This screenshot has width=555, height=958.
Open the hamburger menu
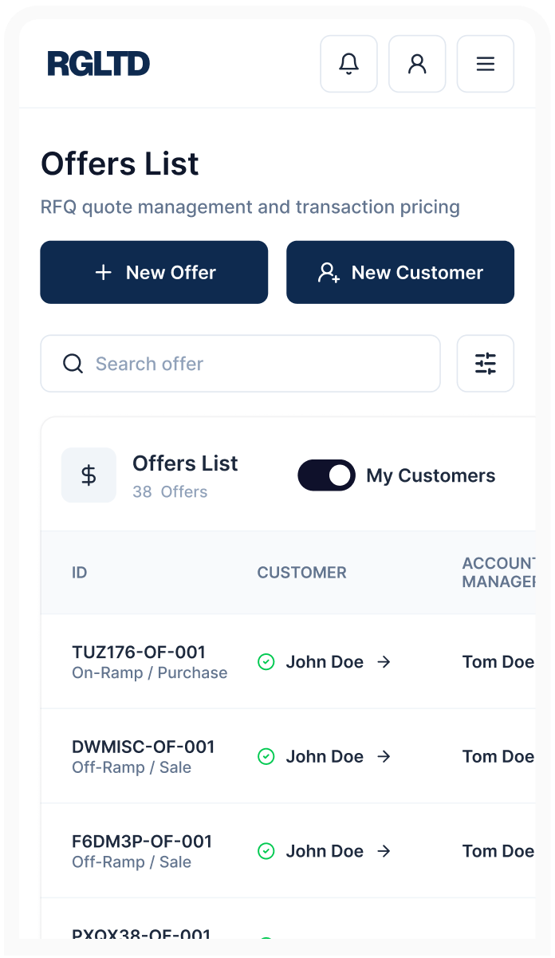click(x=486, y=64)
